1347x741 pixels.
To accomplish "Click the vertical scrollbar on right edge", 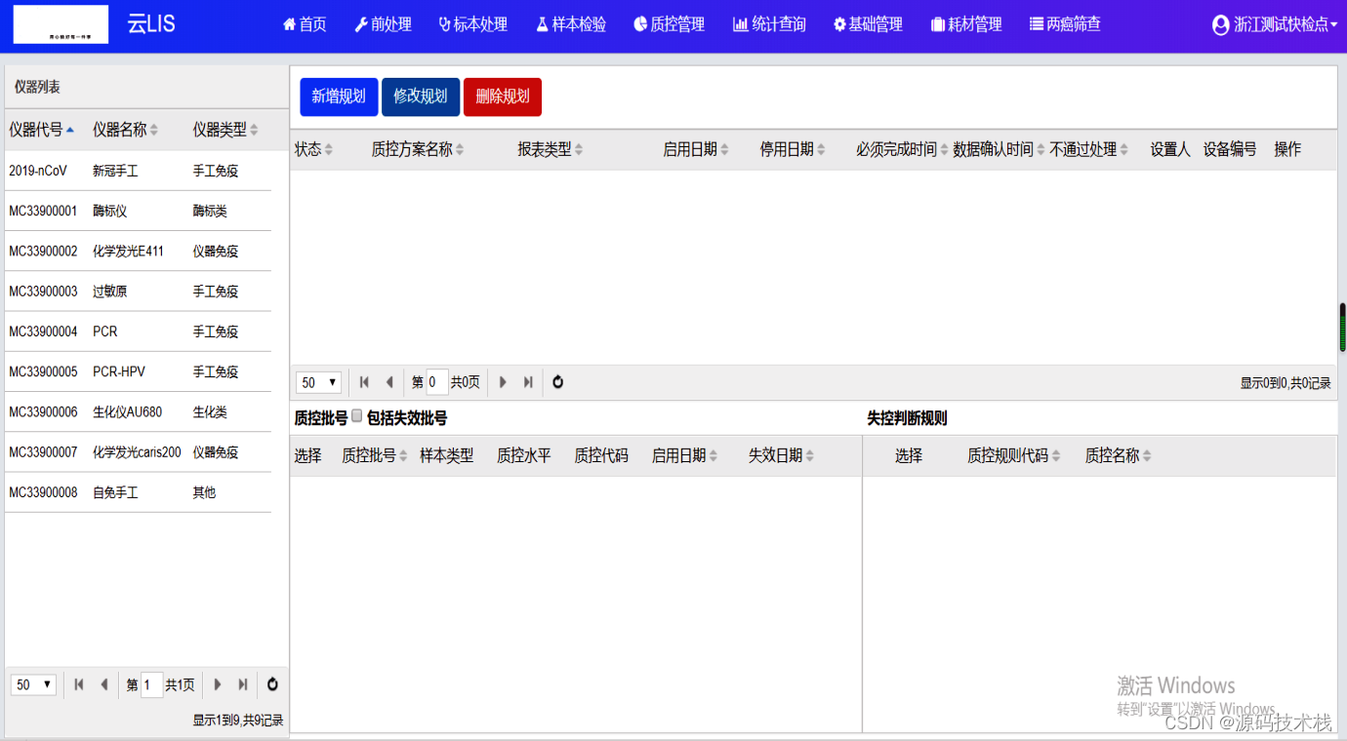I will [x=1342, y=328].
